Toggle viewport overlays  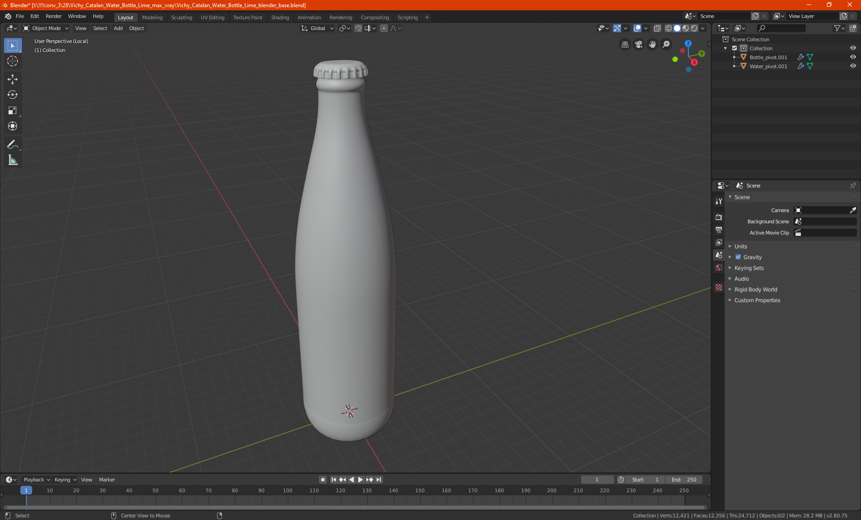coord(637,28)
